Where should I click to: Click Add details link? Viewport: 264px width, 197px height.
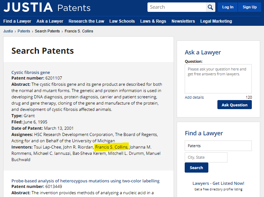click(194, 97)
